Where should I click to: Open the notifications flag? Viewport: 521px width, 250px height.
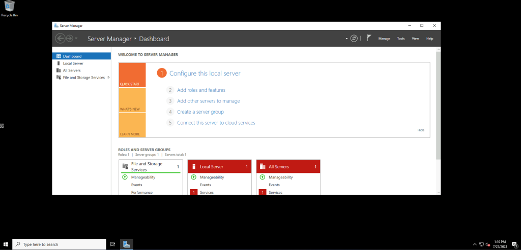pos(369,38)
